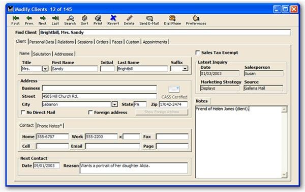Click the window title bar app icon

point(10,9)
